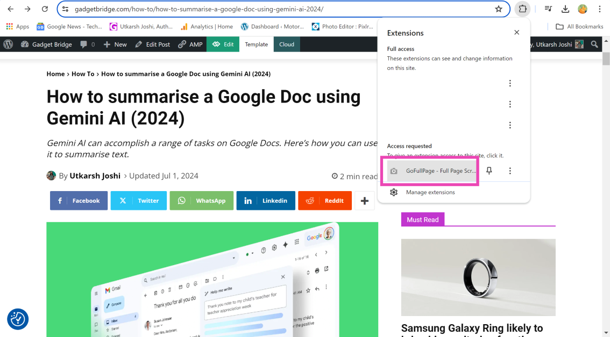Share article on WhatsApp
Image resolution: width=610 pixels, height=337 pixels.
click(x=202, y=201)
